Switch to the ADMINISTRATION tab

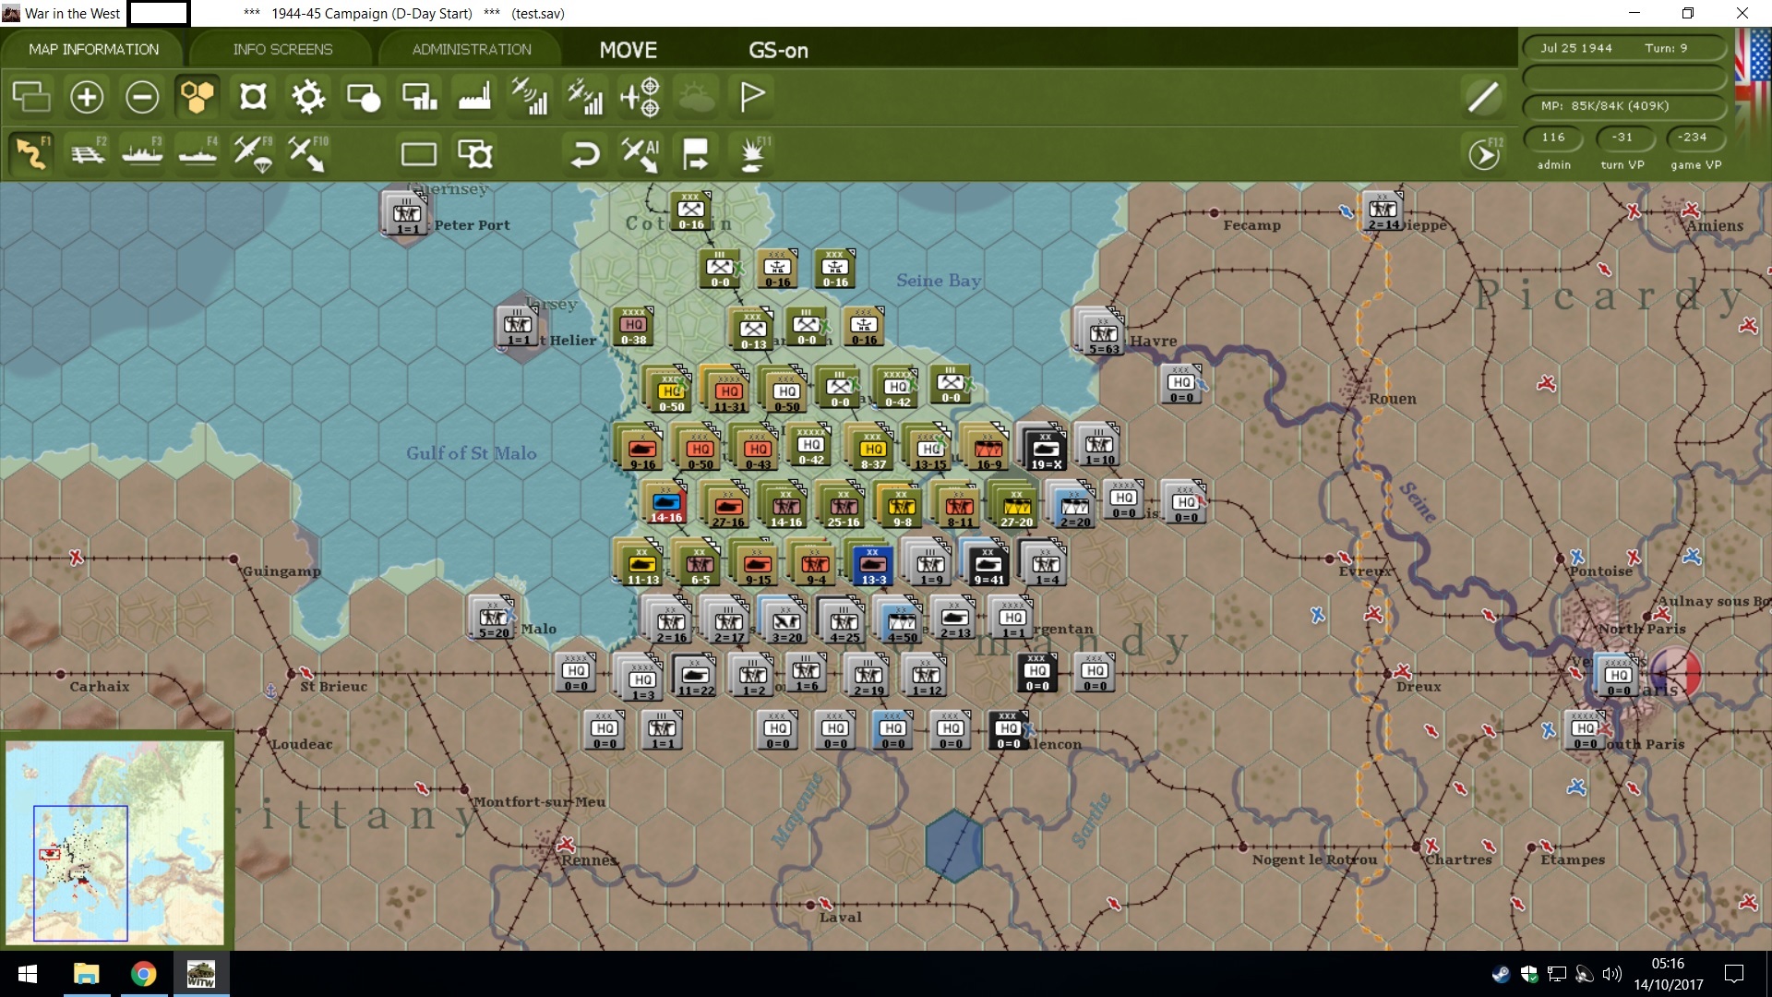tap(472, 49)
